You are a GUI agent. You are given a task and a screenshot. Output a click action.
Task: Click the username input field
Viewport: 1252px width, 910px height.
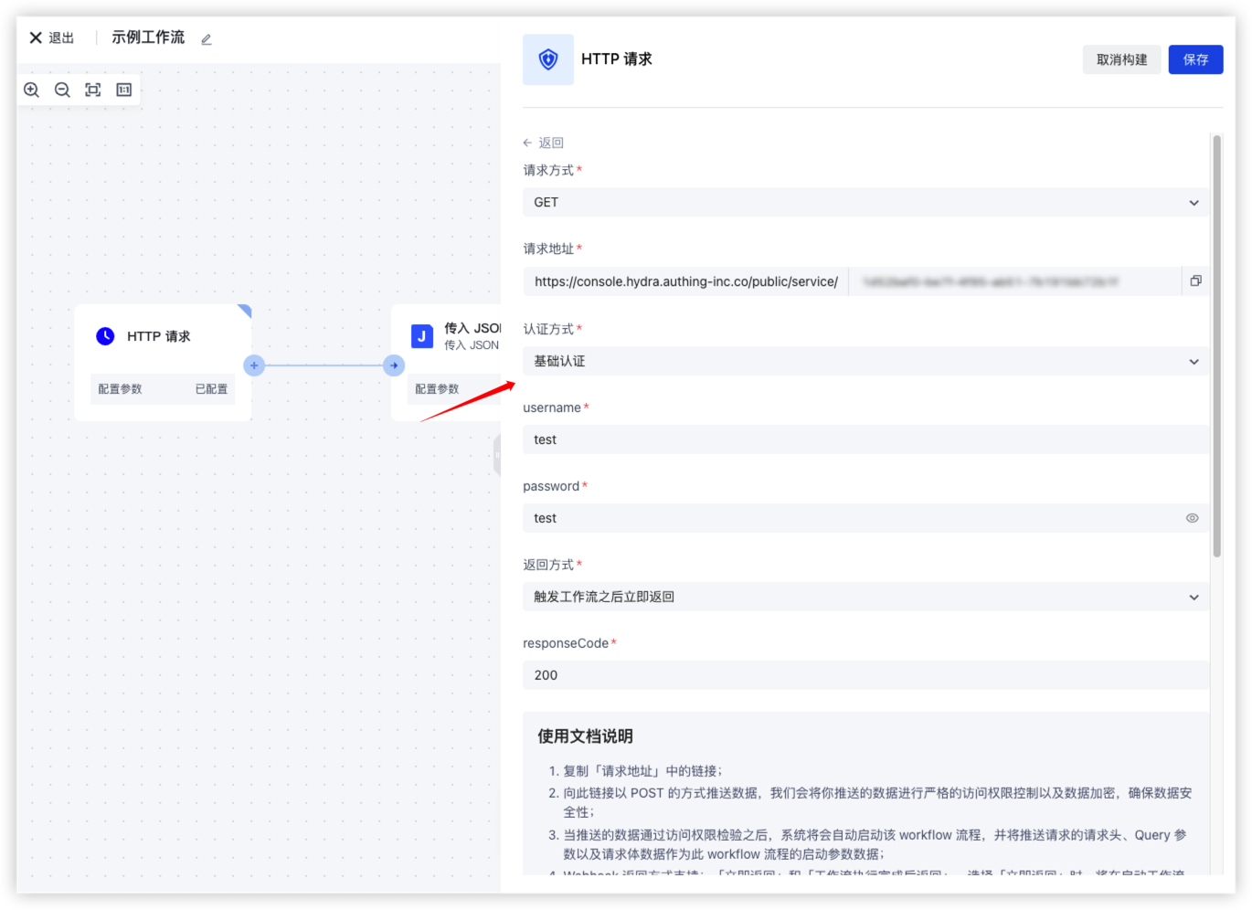(865, 440)
